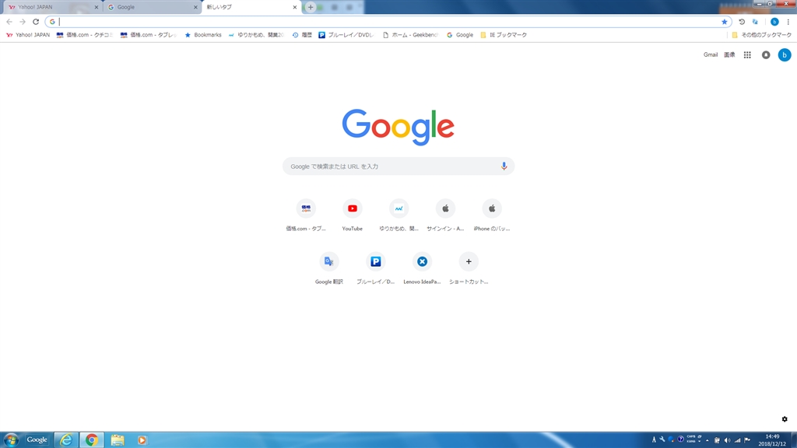
Task: Expand the IE ブックマーク folder
Action: pos(504,35)
